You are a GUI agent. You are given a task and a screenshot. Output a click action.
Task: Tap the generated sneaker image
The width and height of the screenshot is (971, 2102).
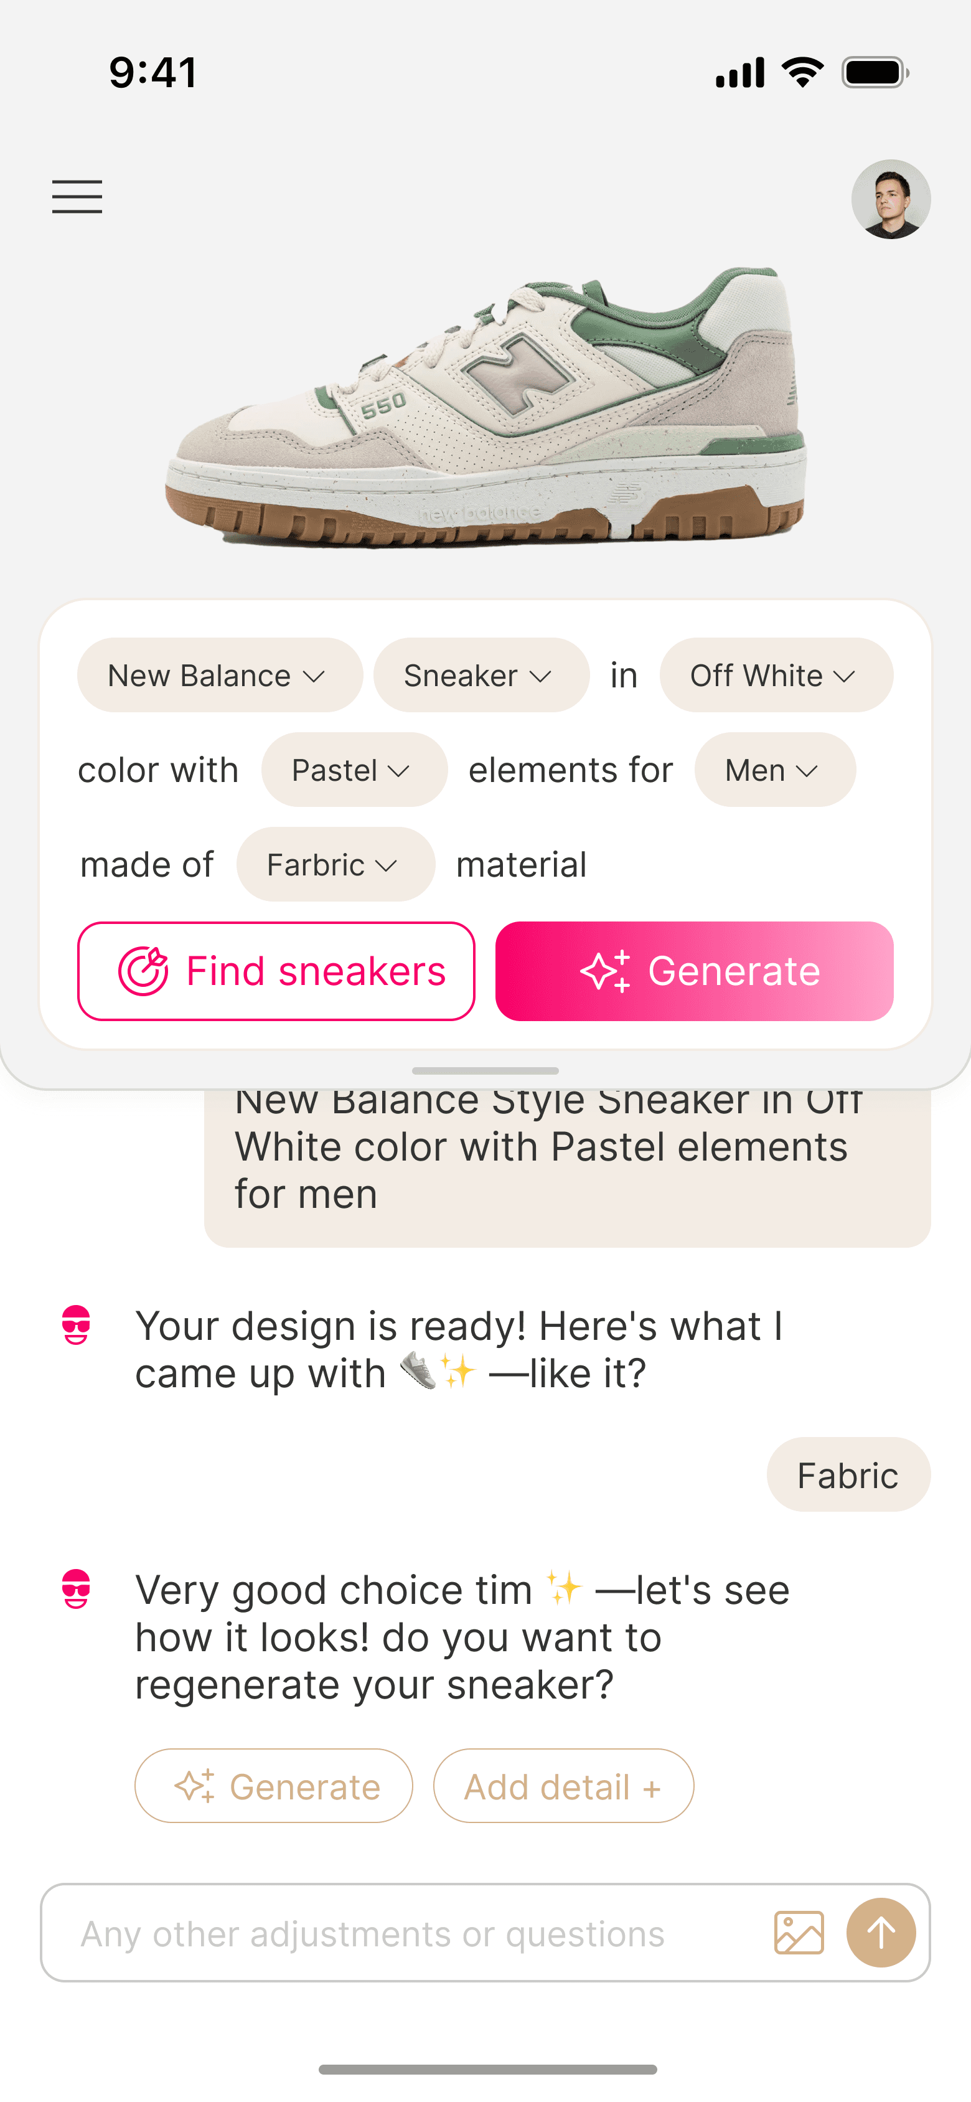[485, 408]
